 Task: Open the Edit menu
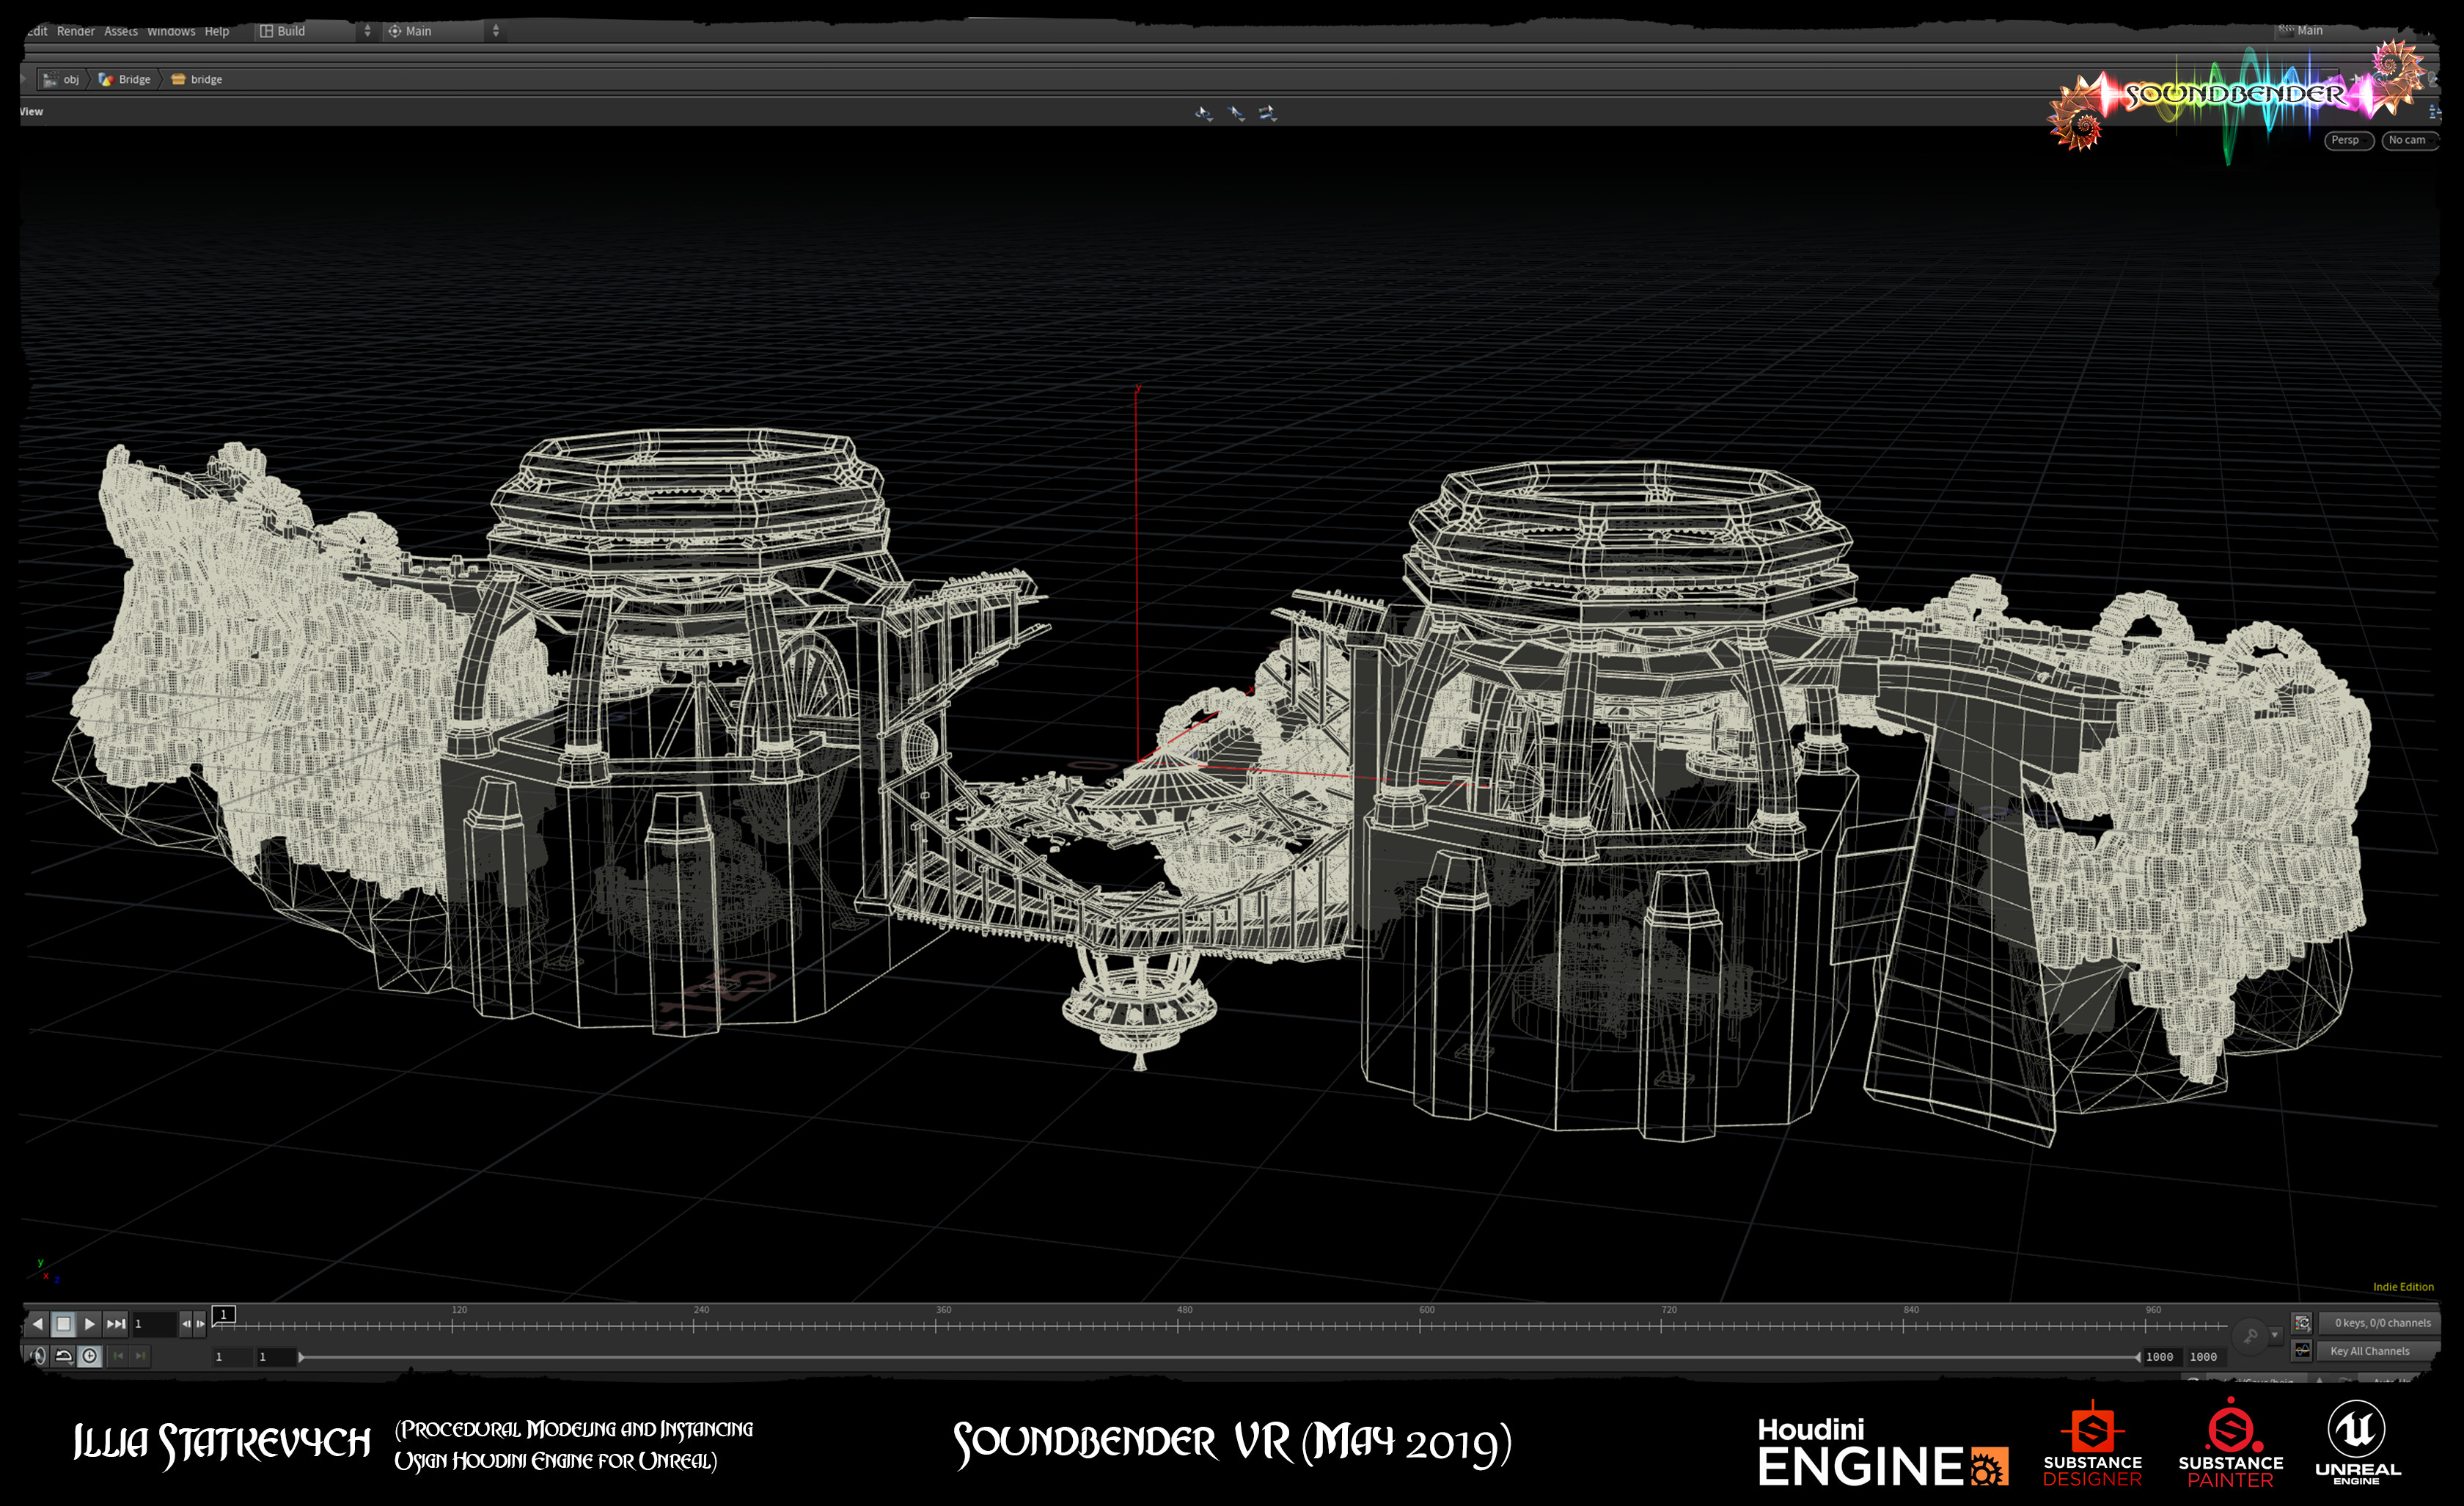click(x=37, y=31)
